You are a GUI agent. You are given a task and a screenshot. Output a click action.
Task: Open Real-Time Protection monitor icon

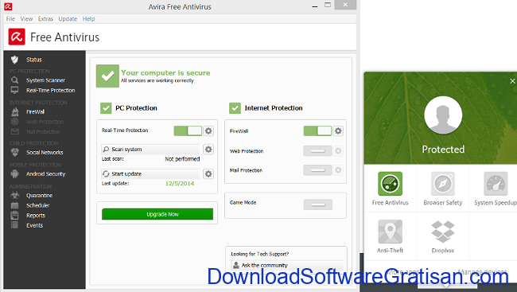tap(14, 90)
